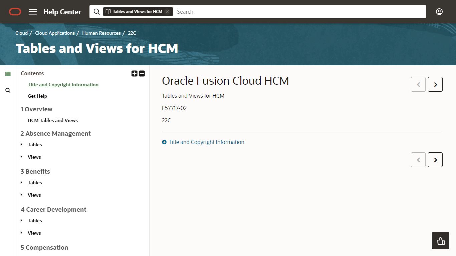The height and width of the screenshot is (256, 456).
Task: Go to previous page using top arrow
Action: [x=418, y=84]
